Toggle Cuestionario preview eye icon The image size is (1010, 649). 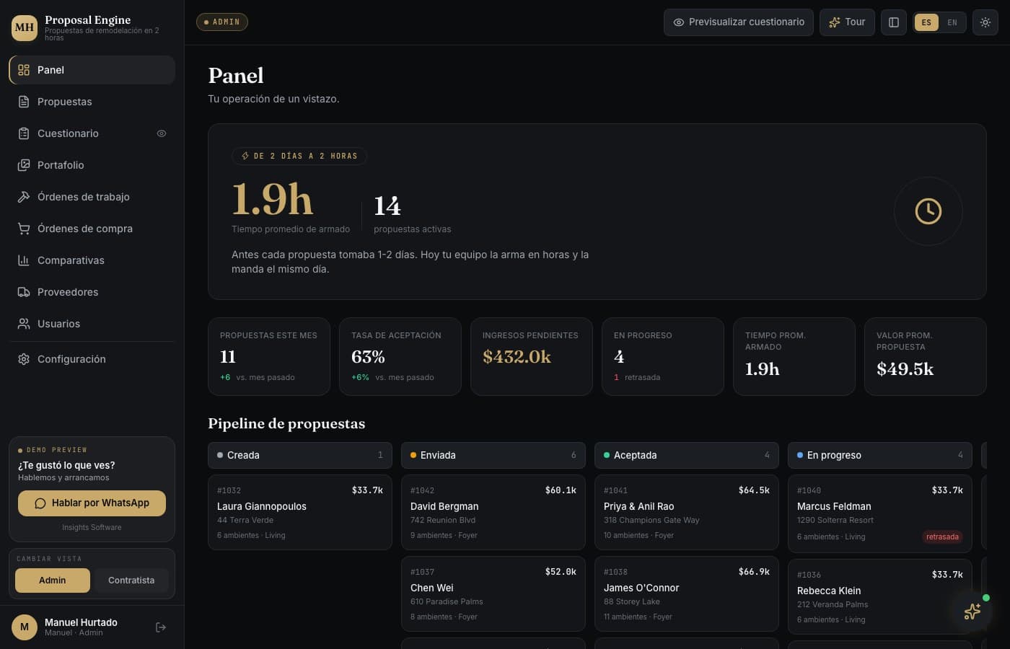pos(162,133)
